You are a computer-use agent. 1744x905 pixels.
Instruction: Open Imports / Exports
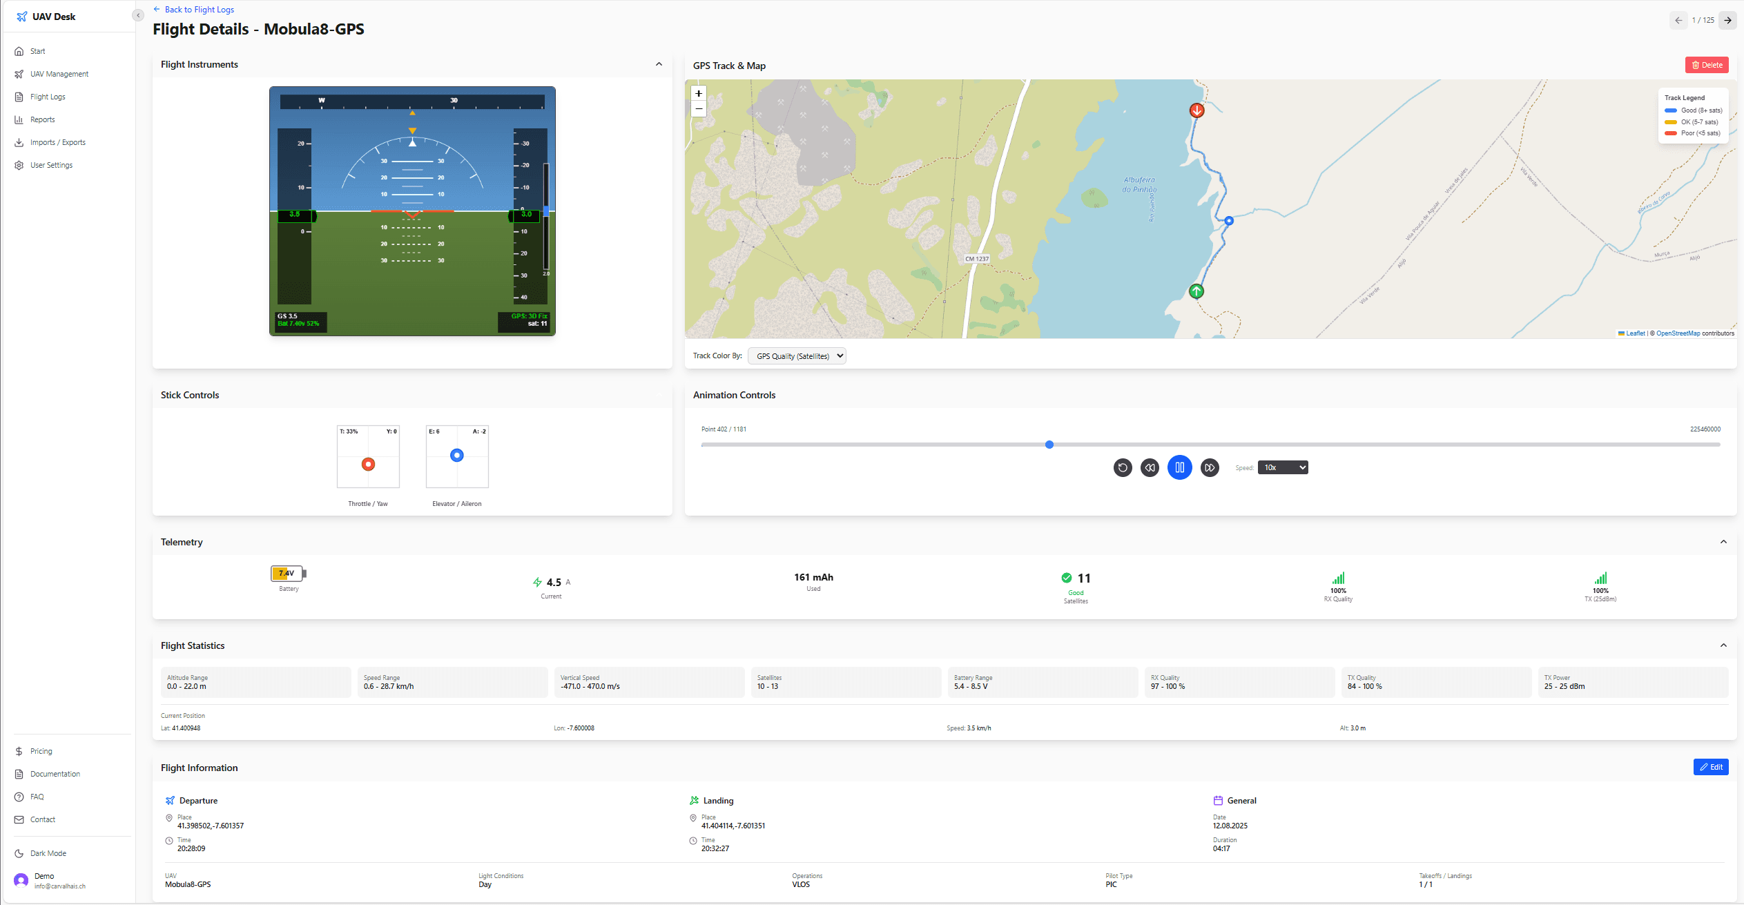point(57,142)
